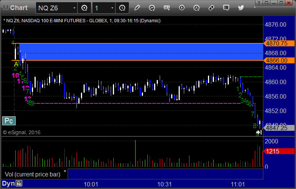The width and height of the screenshot is (296, 189).
Task: Open the chart comment bubble icon
Action: tap(226, 8)
